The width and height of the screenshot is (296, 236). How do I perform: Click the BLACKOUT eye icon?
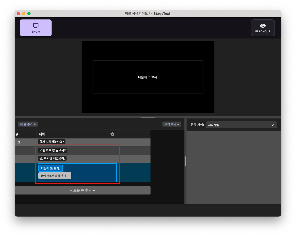(x=263, y=25)
